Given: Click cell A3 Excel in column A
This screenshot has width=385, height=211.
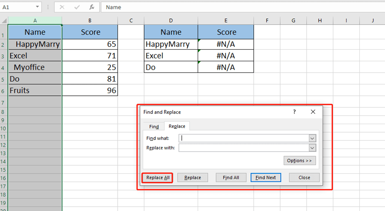Looking at the screenshot, I should tap(35, 56).
